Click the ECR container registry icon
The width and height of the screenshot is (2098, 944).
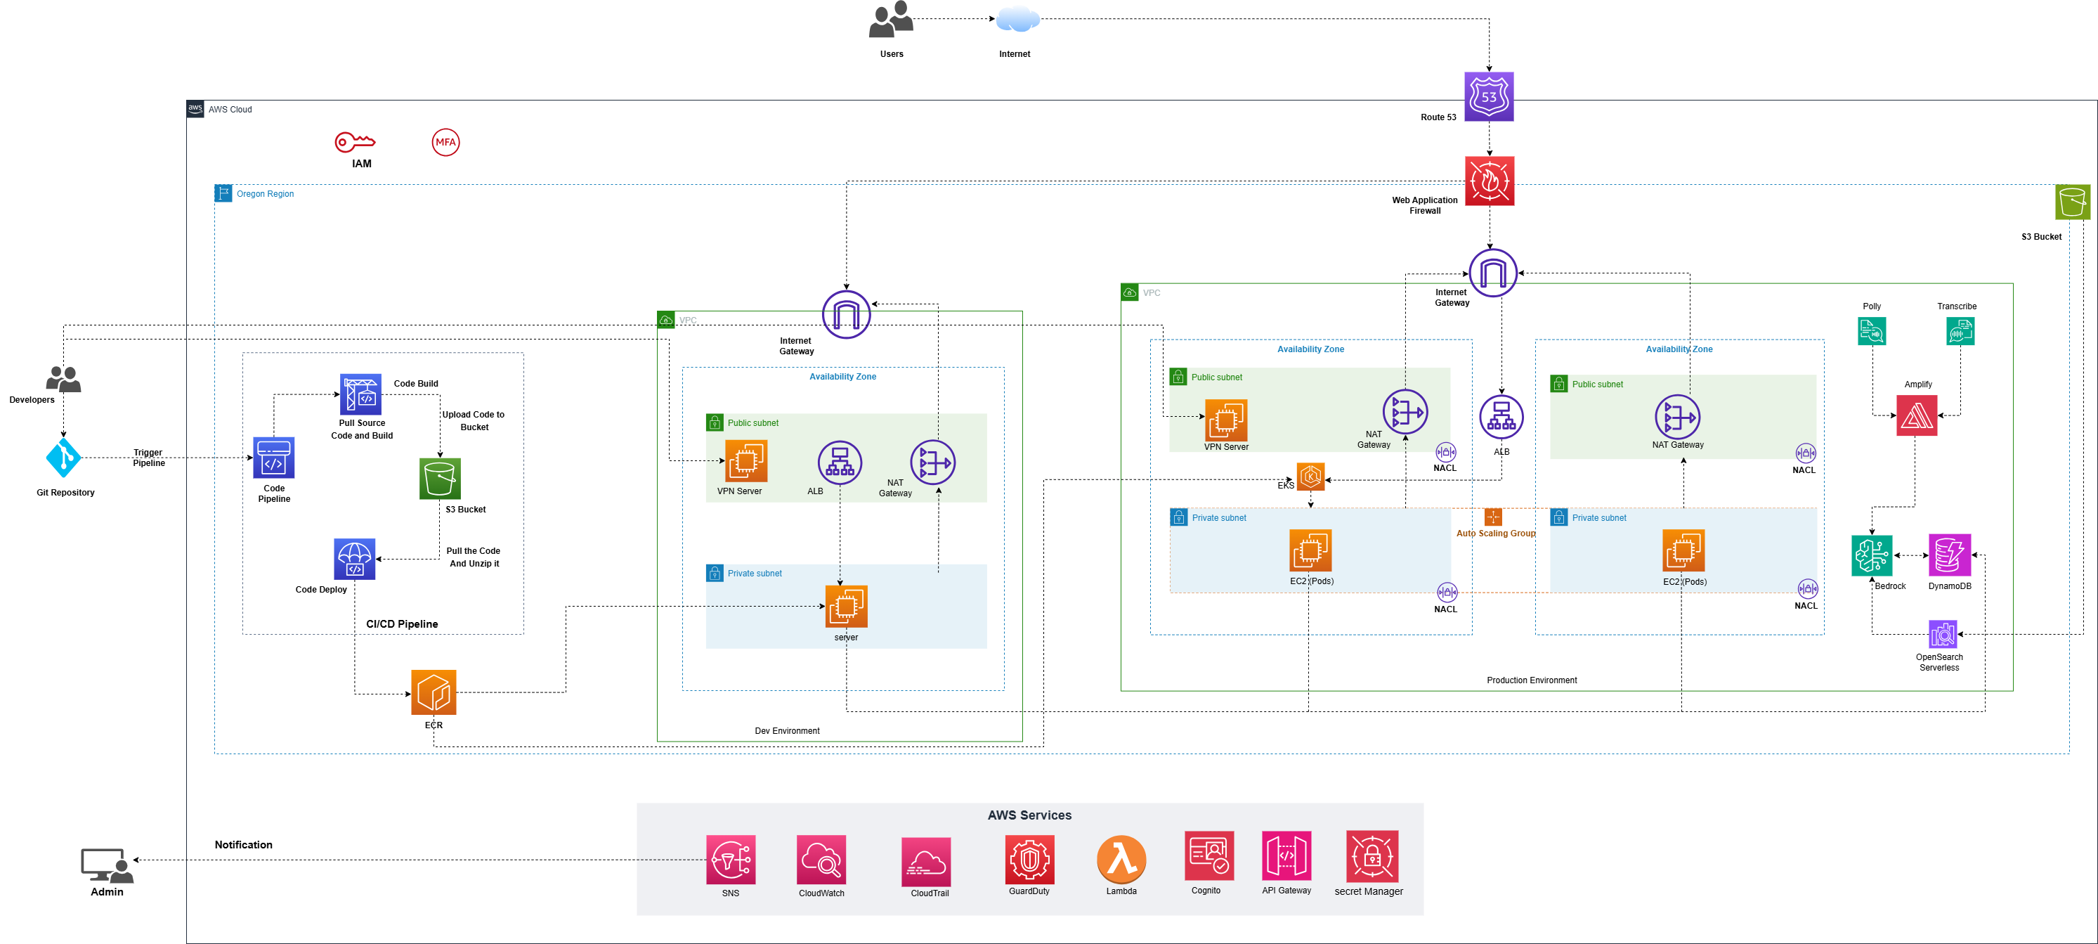tap(434, 692)
